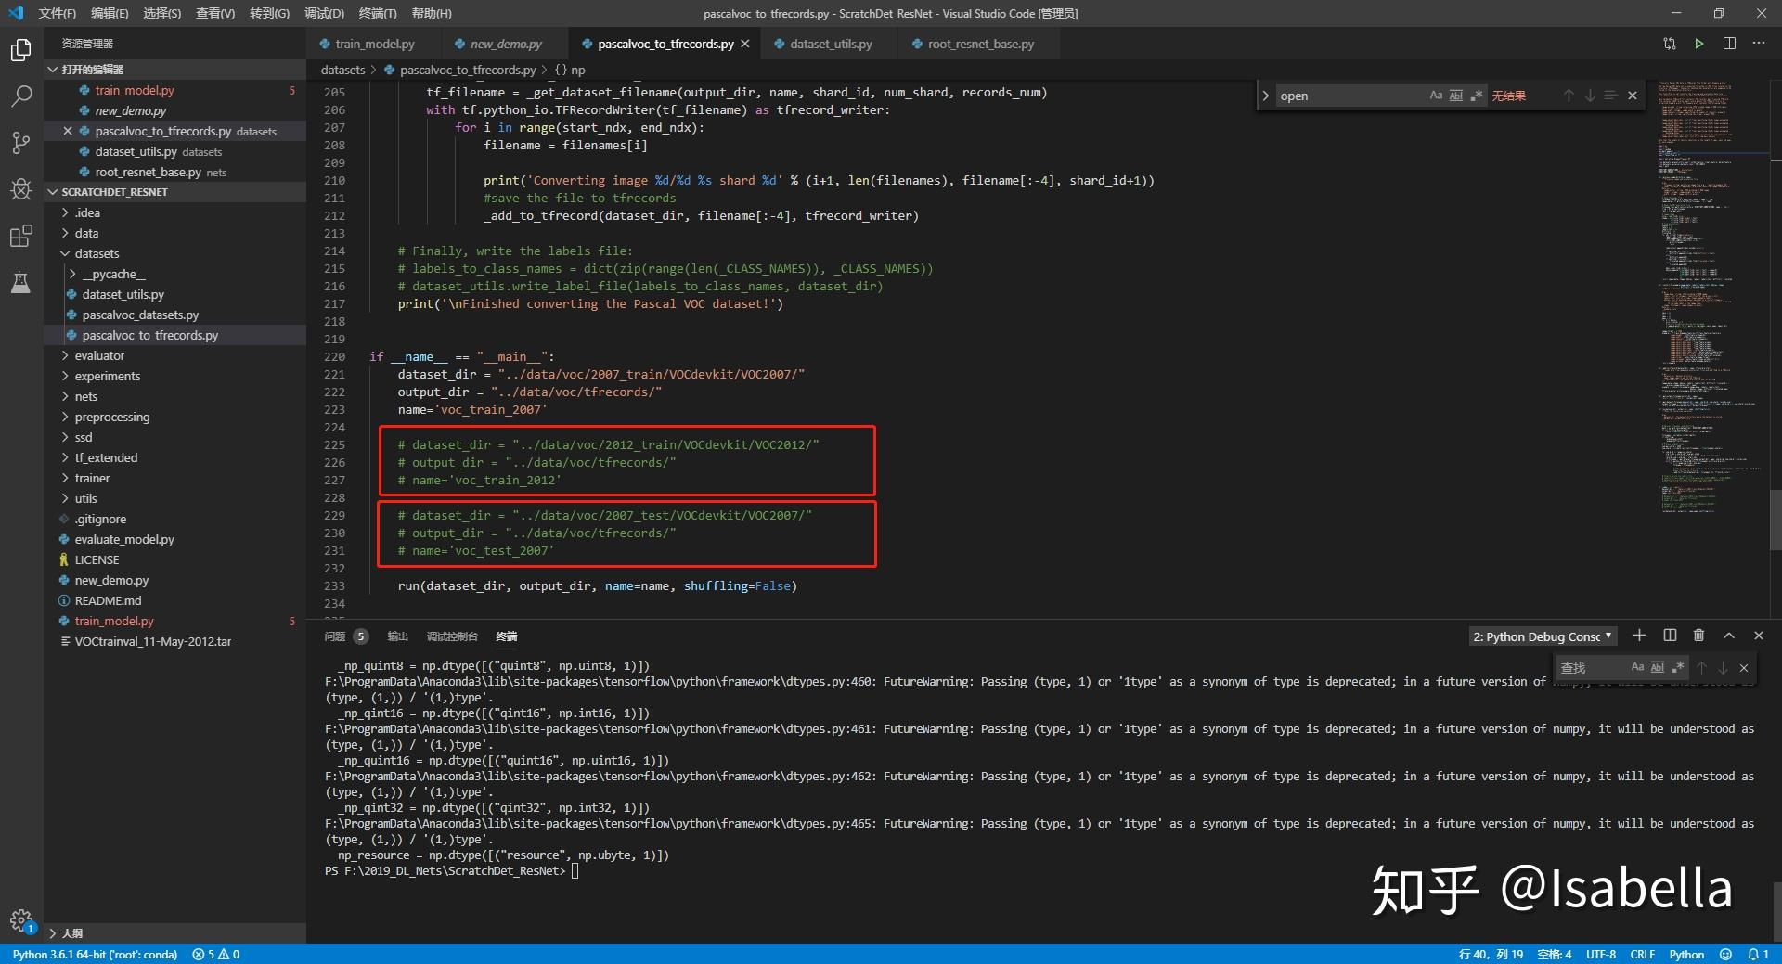The width and height of the screenshot is (1782, 964).
Task: Open the Extensions view
Action: click(20, 236)
